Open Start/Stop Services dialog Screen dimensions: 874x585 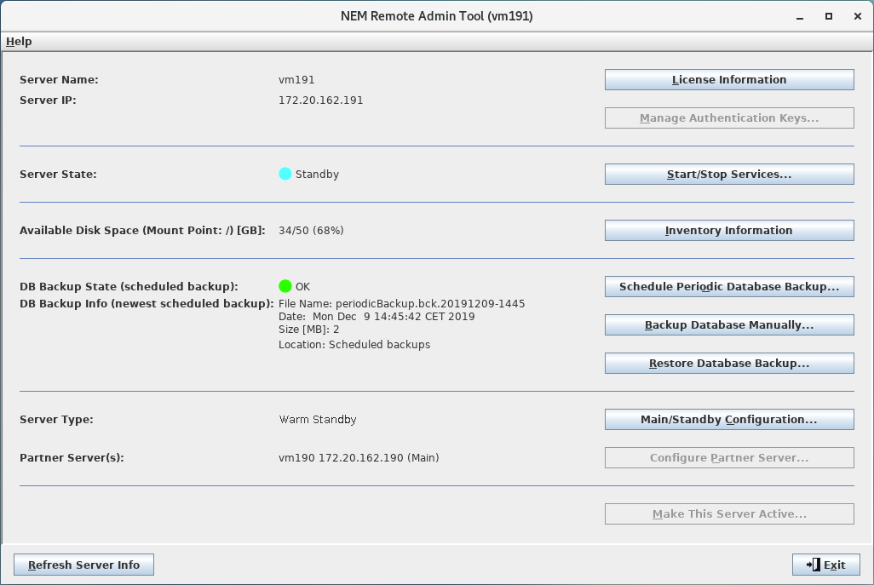tap(729, 174)
